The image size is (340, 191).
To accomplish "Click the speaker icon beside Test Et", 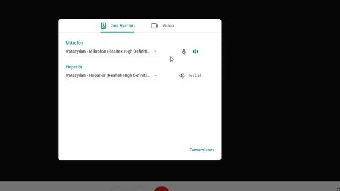I will click(182, 75).
